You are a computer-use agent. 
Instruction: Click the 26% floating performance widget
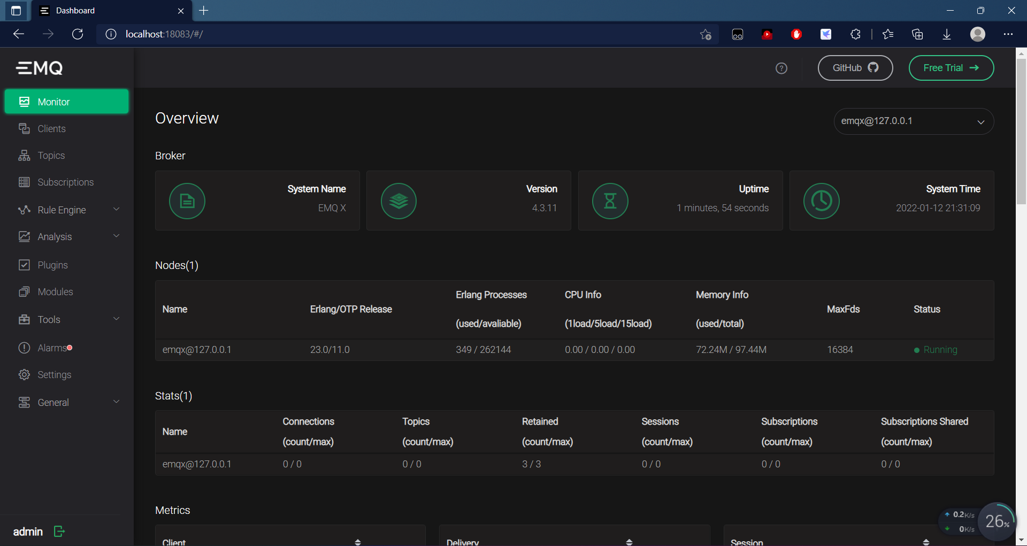(x=997, y=521)
